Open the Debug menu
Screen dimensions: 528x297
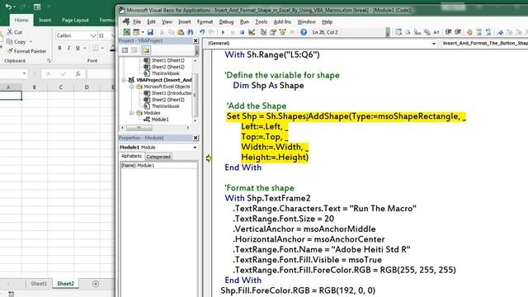coord(226,22)
